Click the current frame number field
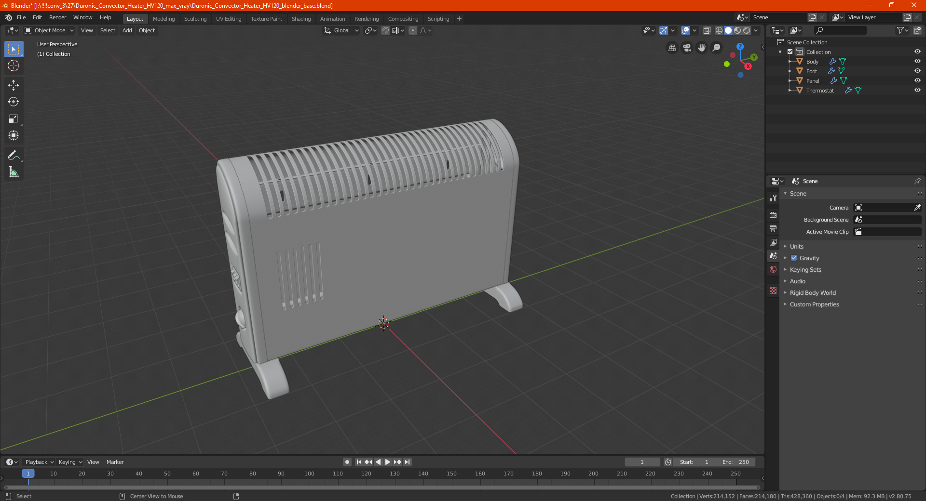The image size is (926, 501). pos(642,462)
